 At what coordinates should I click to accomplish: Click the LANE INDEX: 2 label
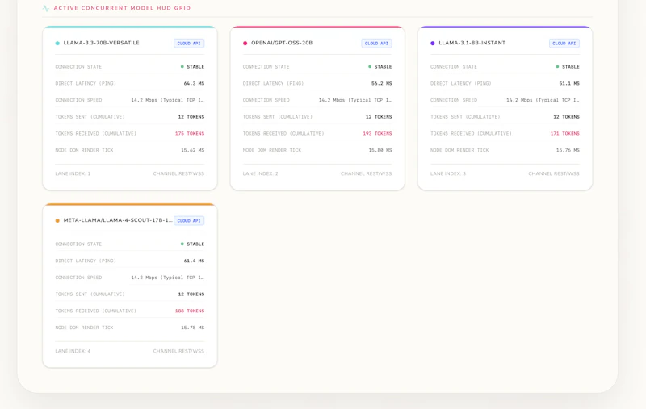tap(260, 173)
